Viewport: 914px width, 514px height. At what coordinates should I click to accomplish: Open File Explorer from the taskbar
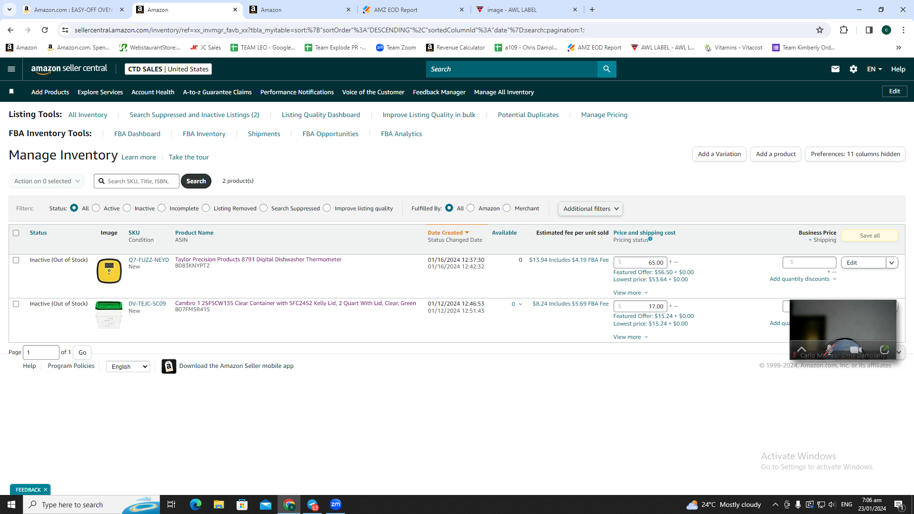219,504
